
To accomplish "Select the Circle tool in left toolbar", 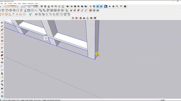I will click(x=2, y=41).
